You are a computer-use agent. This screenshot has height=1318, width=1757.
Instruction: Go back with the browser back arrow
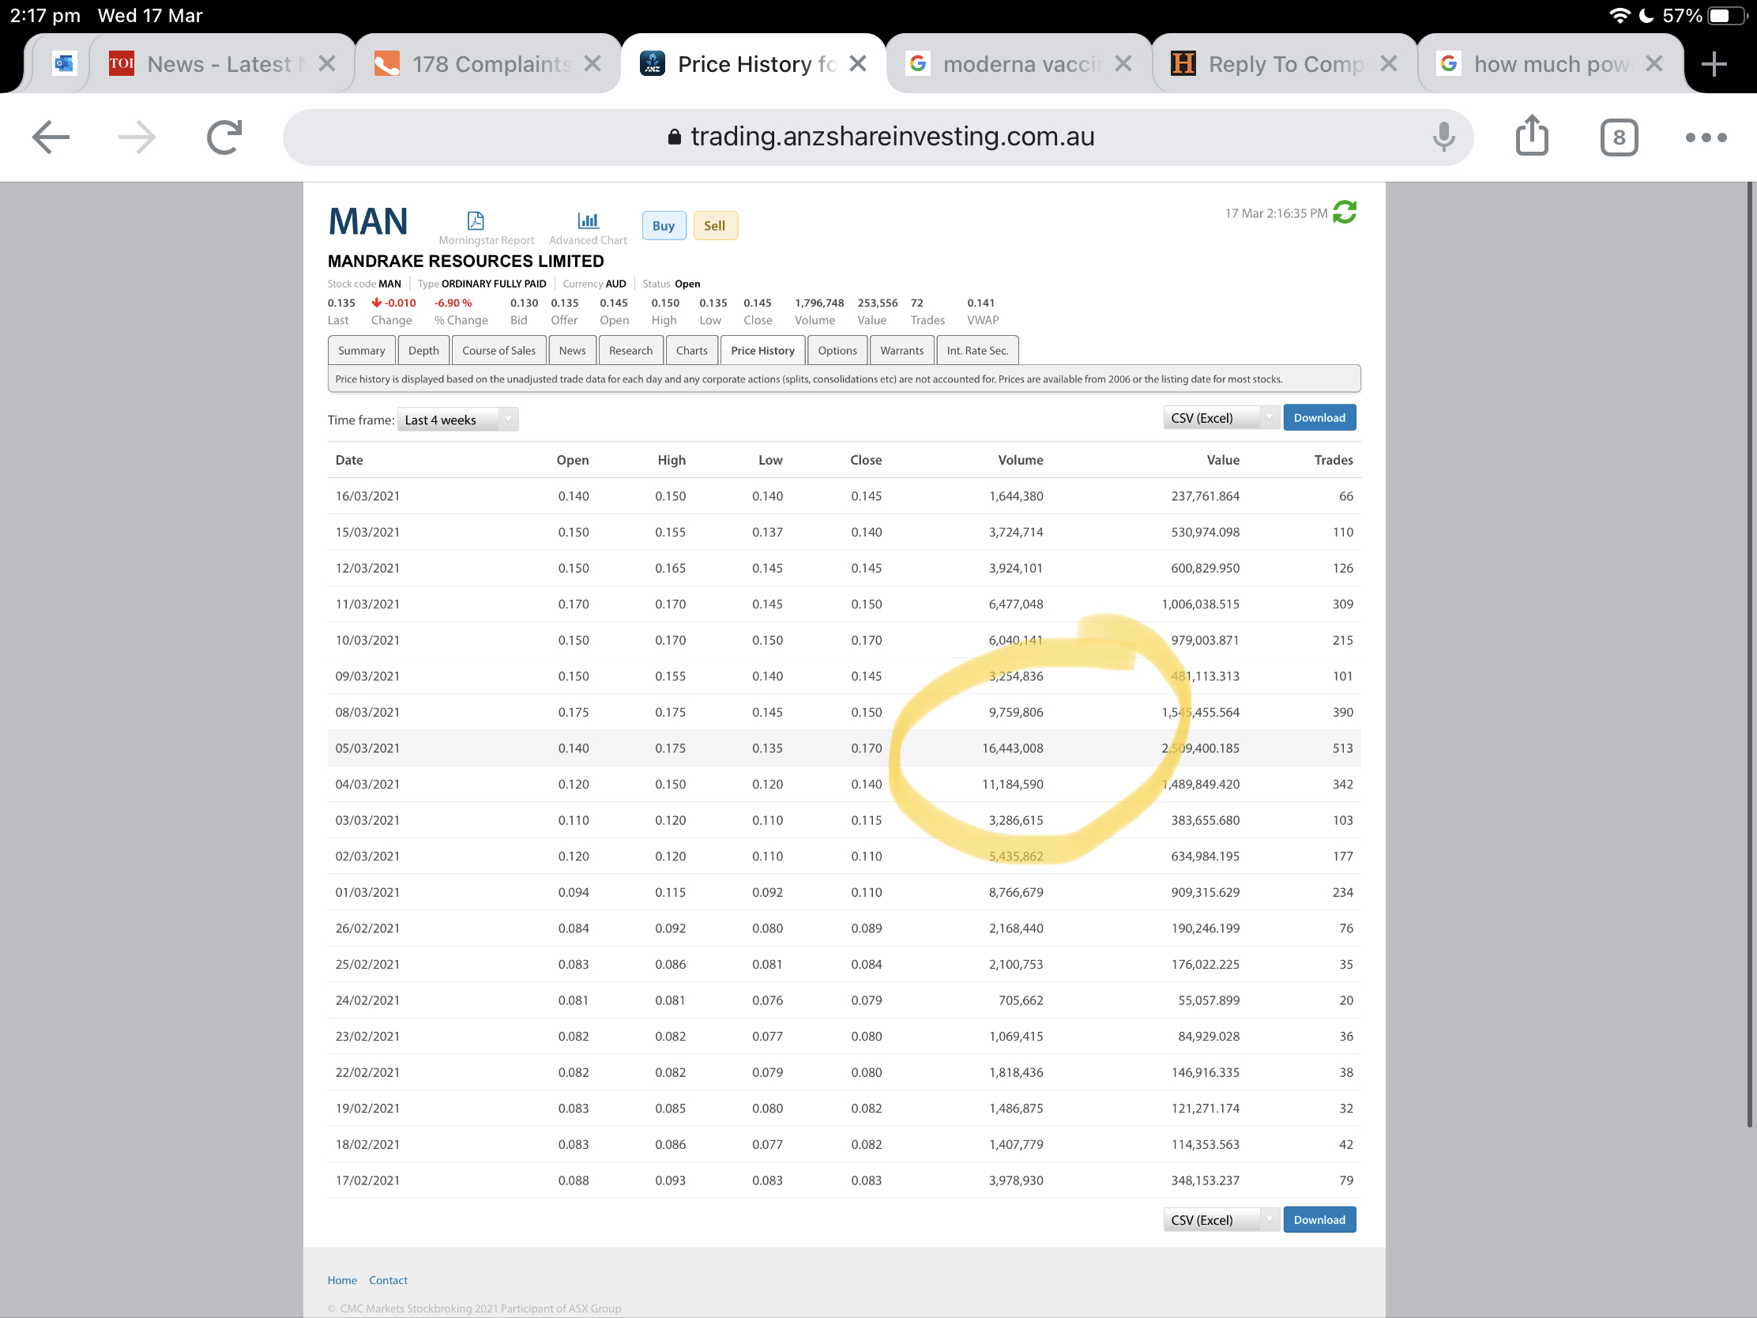click(51, 137)
